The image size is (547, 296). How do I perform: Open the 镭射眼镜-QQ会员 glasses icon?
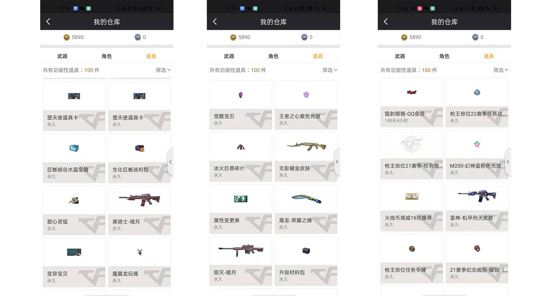click(x=412, y=92)
